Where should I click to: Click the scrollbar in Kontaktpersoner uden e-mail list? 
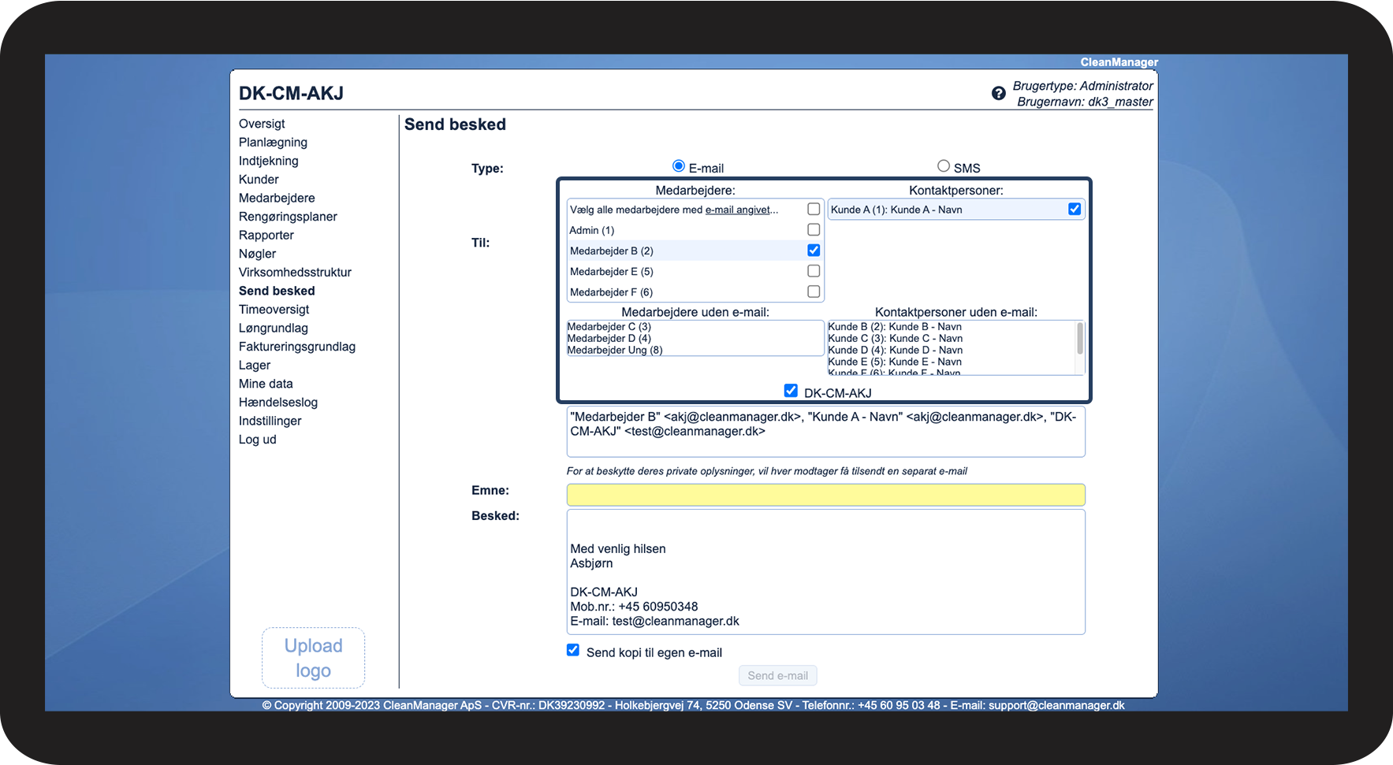point(1079,340)
